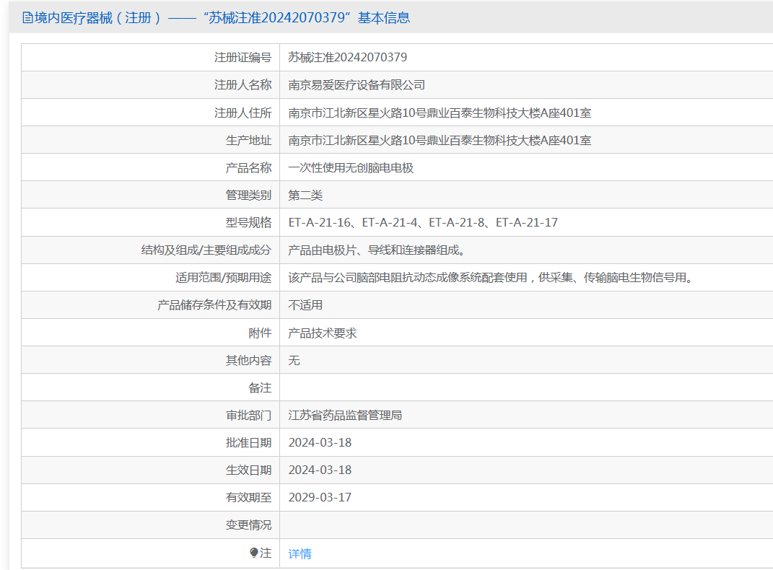Click the 2024-03-18 date in 批准日期 row
Screen dimensions: 773x570
pyautogui.click(x=320, y=442)
